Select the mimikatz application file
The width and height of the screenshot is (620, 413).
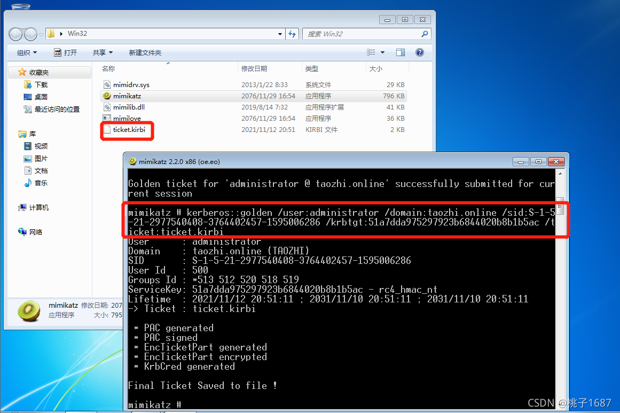tap(254, 96)
